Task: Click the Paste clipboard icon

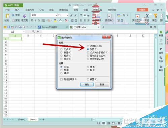Action: point(7,16)
